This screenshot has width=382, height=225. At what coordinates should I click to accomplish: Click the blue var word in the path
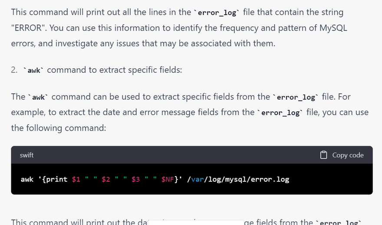[x=198, y=179]
